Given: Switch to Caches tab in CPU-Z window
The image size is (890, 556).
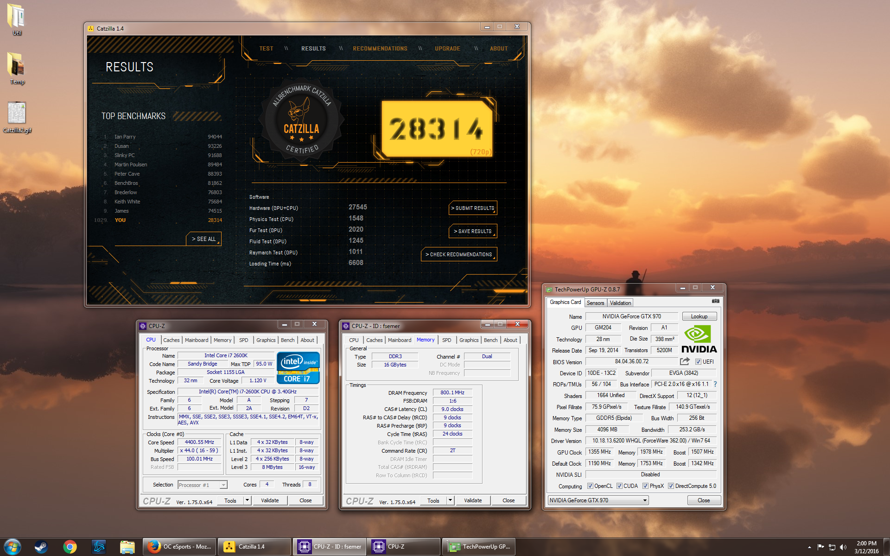Looking at the screenshot, I should (171, 340).
